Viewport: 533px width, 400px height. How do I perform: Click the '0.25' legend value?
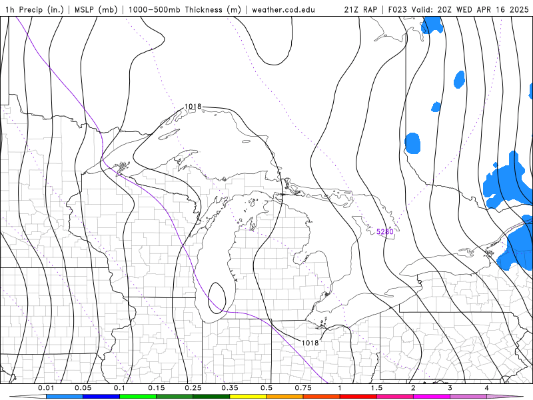click(x=193, y=388)
